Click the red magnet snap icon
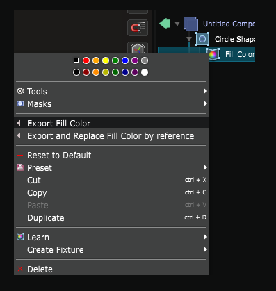This screenshot has width=276, height=291. click(138, 28)
